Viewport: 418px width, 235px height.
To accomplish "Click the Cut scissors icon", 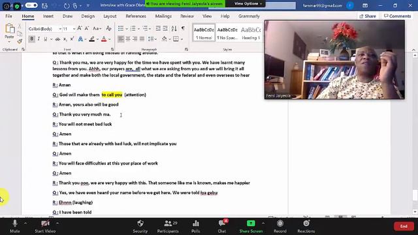I will point(20,26).
